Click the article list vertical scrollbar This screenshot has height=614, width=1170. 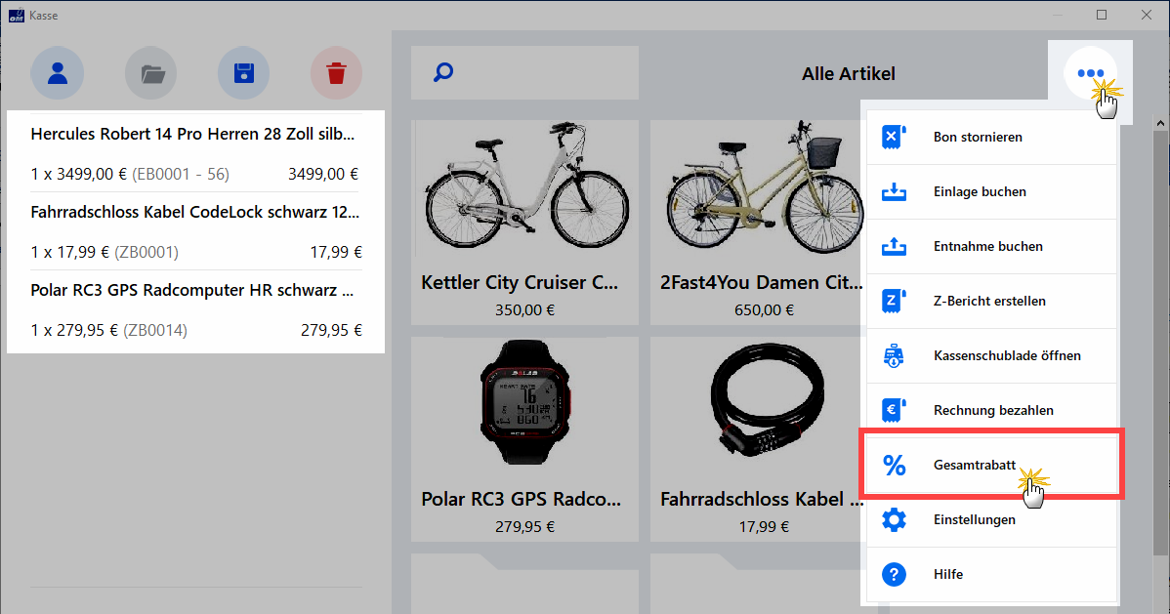click(1159, 344)
